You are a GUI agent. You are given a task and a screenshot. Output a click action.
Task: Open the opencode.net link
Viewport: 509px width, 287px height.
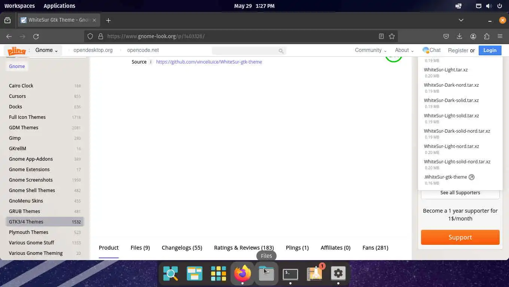click(143, 50)
